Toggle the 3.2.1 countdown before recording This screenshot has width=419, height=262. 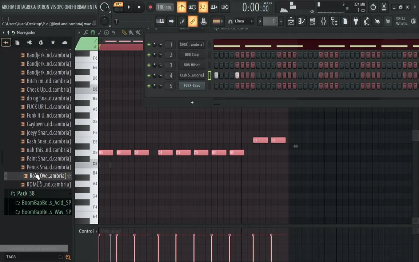[x=203, y=7]
